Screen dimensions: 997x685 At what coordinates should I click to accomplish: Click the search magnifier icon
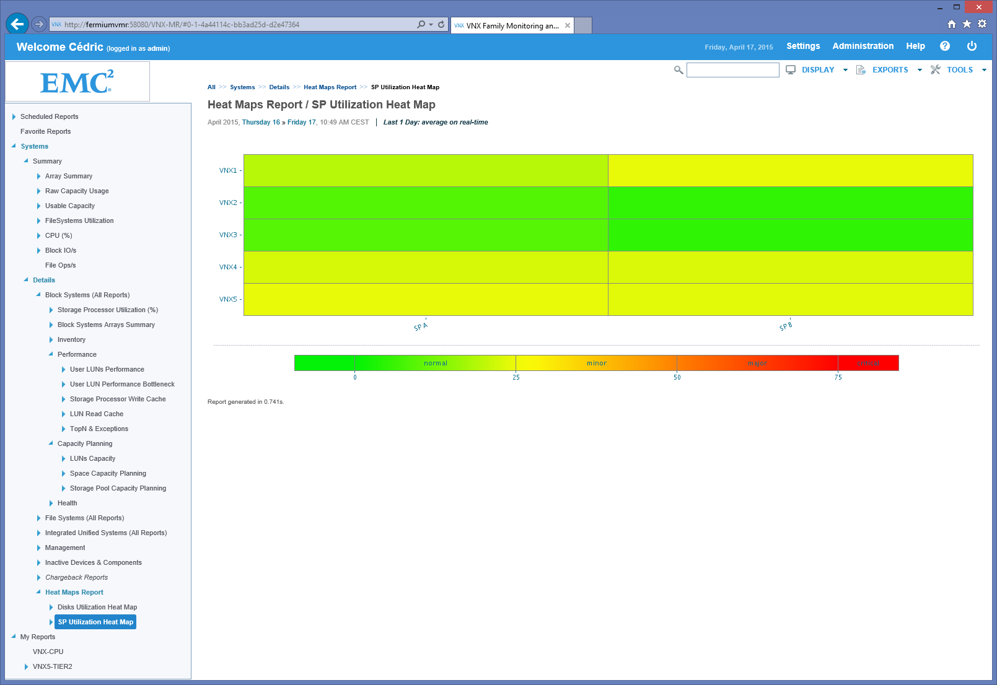(679, 70)
